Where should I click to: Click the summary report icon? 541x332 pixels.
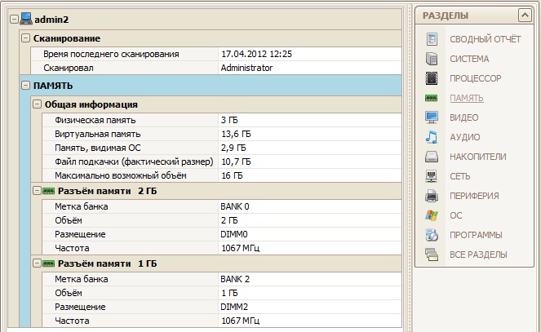click(x=432, y=39)
